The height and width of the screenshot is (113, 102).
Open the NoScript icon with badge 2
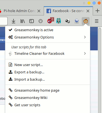pos(50,21)
